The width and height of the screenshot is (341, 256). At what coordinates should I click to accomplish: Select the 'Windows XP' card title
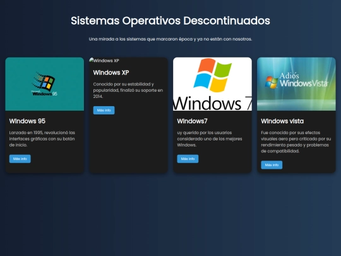(111, 73)
